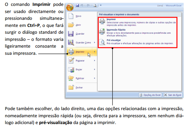The image size is (188, 129).
Task: Click the Publicar icon in Office menu
Action: point(71,78)
